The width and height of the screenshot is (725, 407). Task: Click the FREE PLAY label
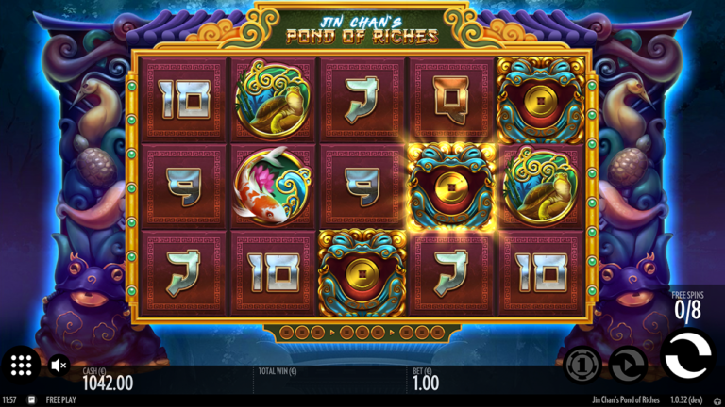tap(61, 400)
